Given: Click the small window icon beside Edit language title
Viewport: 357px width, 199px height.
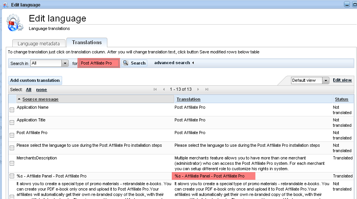Looking at the screenshot, I should pyautogui.click(x=5, y=5).
